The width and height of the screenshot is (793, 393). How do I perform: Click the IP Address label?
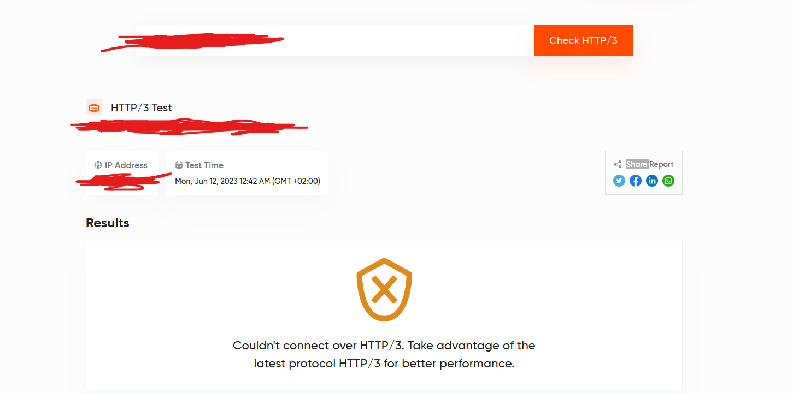[126, 165]
